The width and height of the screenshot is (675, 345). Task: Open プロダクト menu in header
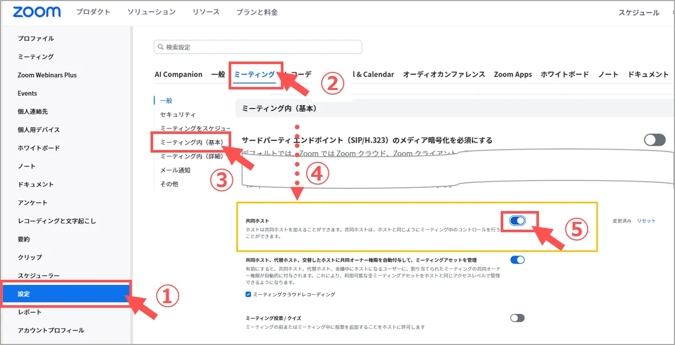click(x=93, y=12)
